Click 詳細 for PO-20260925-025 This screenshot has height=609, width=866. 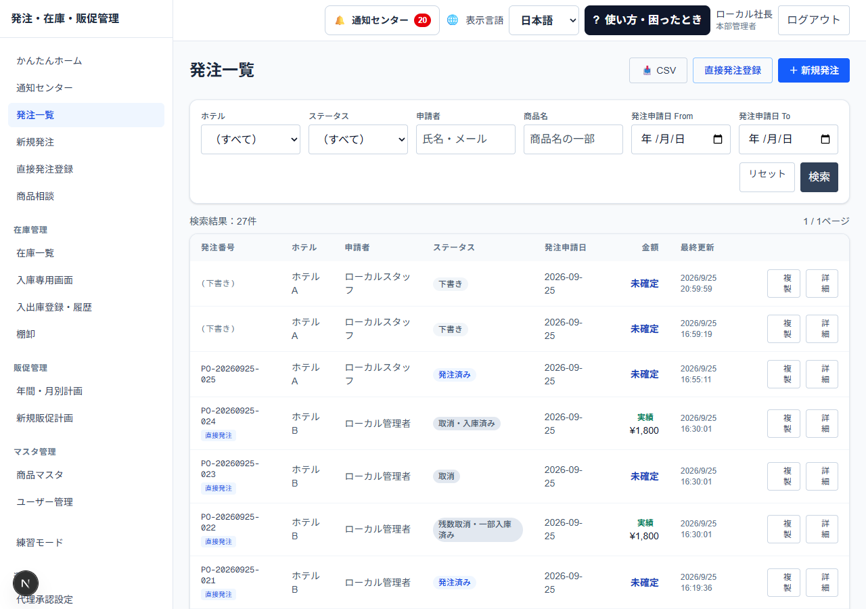click(x=822, y=374)
